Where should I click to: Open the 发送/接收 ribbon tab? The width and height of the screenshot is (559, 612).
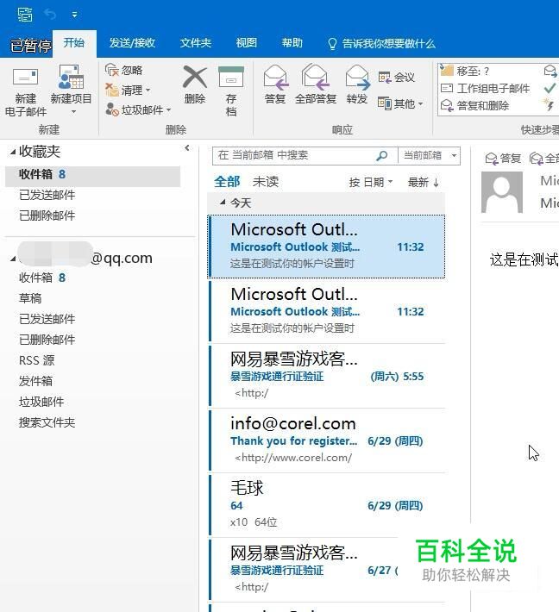(x=132, y=43)
